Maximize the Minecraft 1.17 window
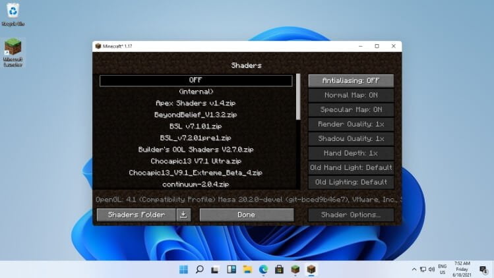The image size is (494, 278). [x=377, y=46]
